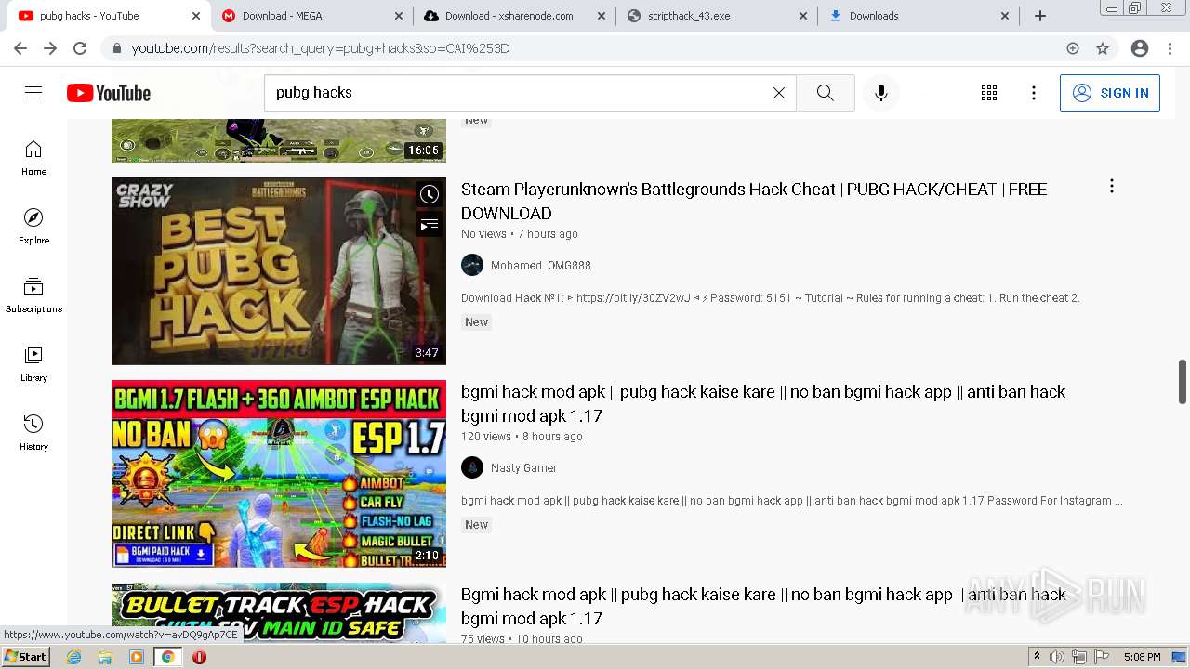Bookmark this page with star
The image size is (1190, 669).
1103,48
